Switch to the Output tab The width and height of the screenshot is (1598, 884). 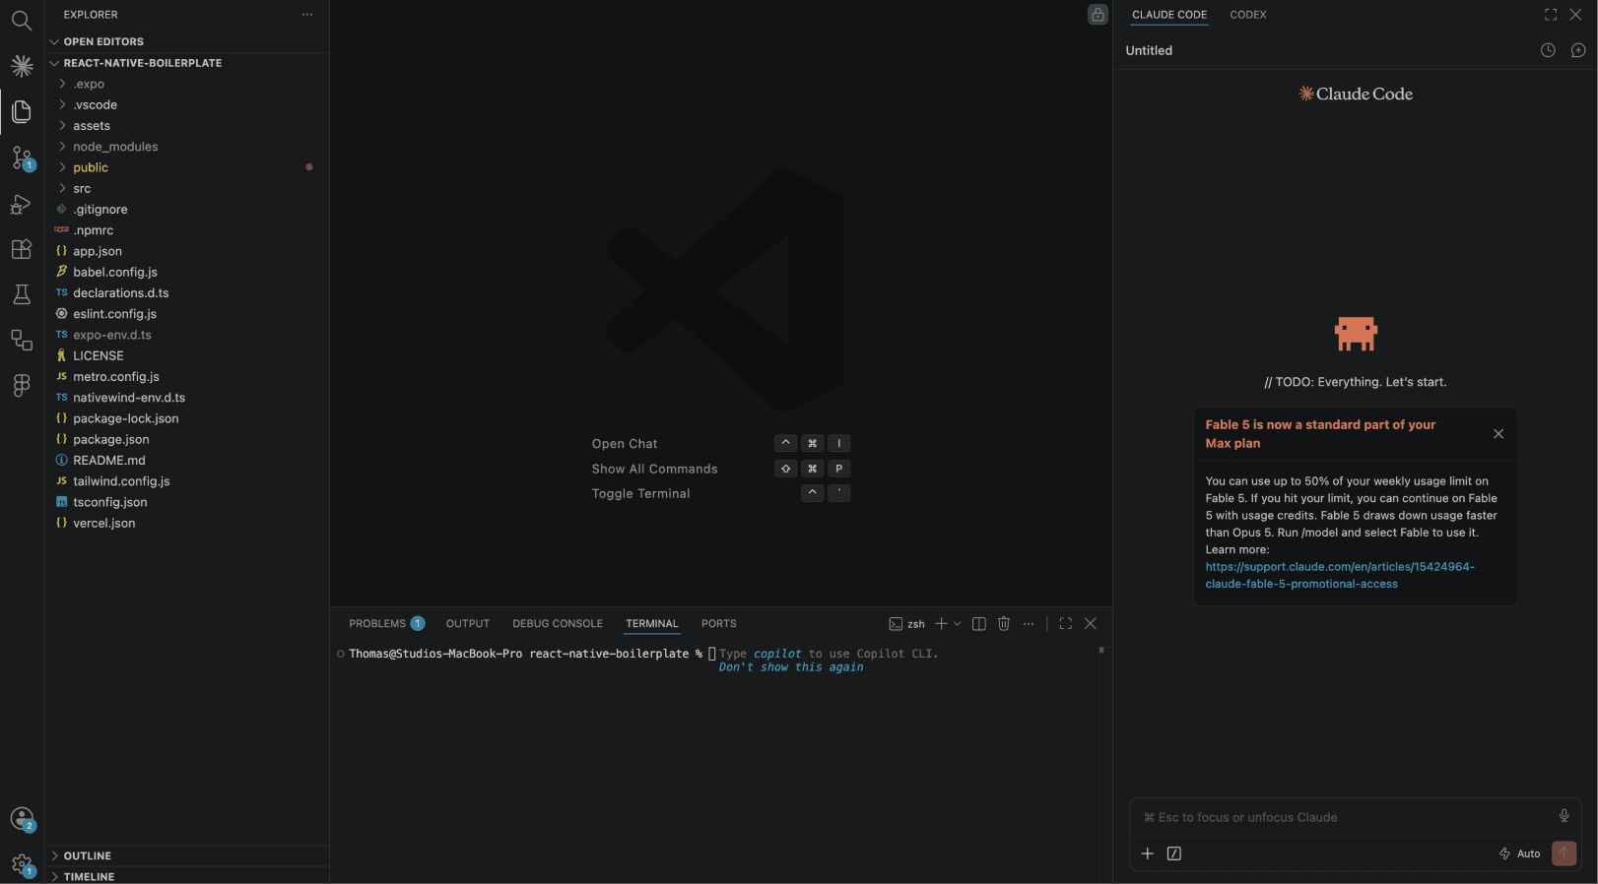(x=468, y=624)
